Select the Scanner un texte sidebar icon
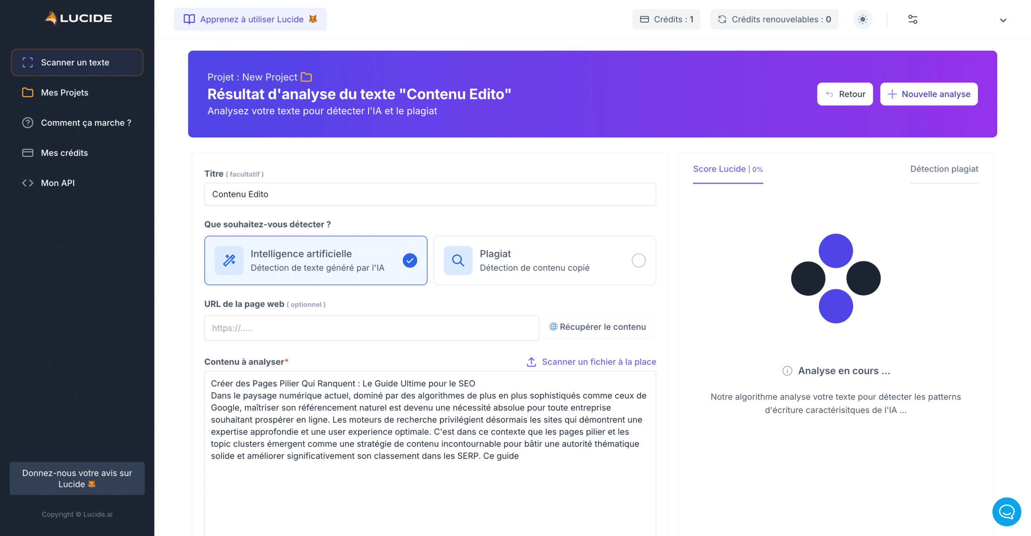The height and width of the screenshot is (536, 1031). pyautogui.click(x=27, y=62)
